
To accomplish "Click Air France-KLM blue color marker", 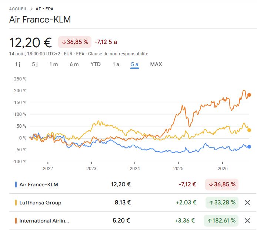I will tap(16, 185).
